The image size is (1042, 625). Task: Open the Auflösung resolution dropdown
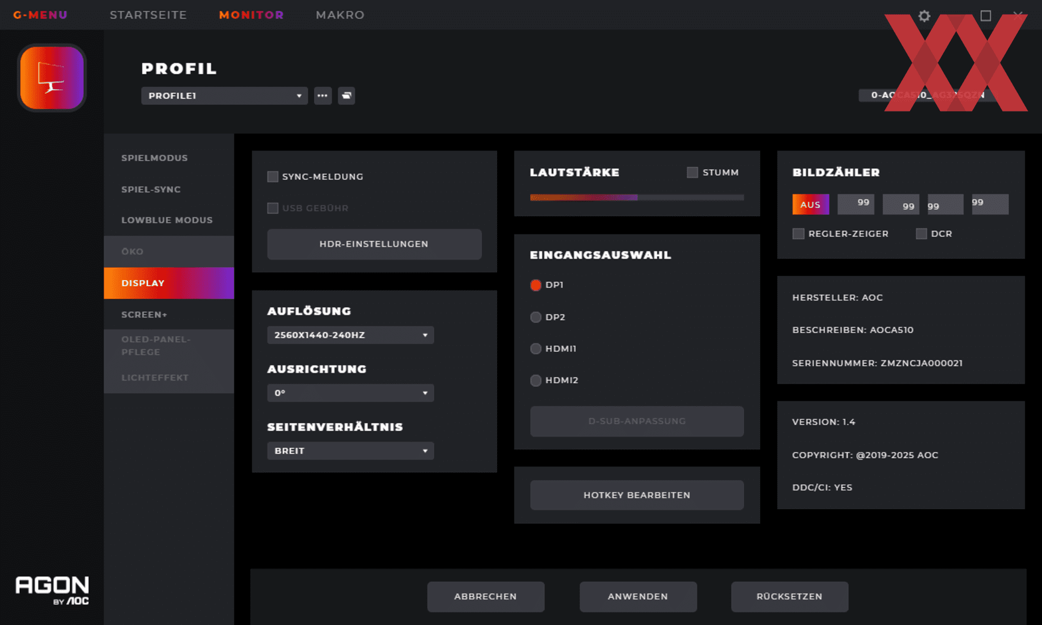tap(350, 335)
